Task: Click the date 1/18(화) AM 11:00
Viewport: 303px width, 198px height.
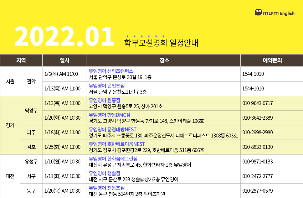Action: point(62,132)
